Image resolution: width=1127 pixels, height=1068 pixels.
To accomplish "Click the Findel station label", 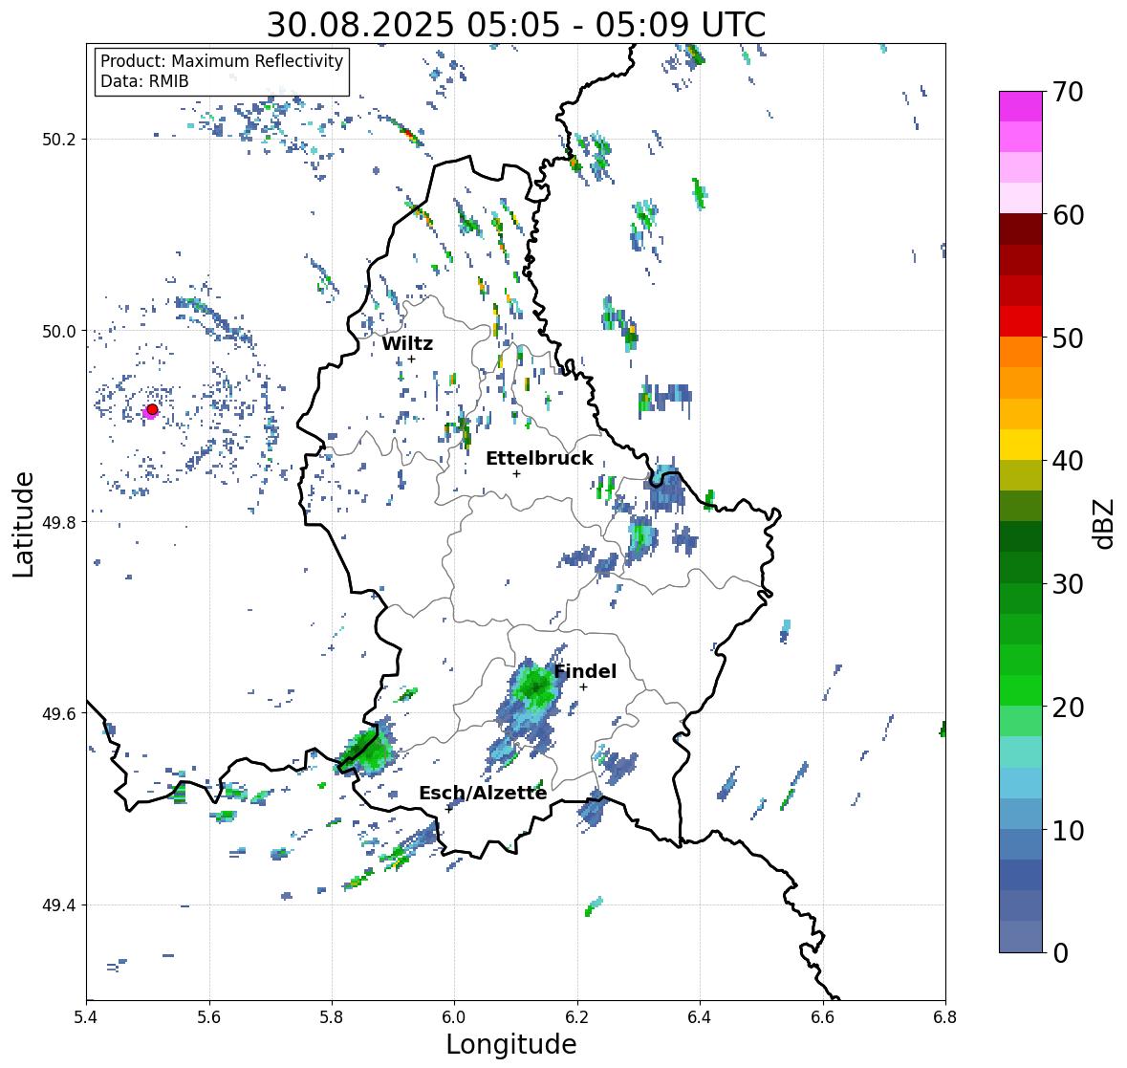I will click(585, 671).
